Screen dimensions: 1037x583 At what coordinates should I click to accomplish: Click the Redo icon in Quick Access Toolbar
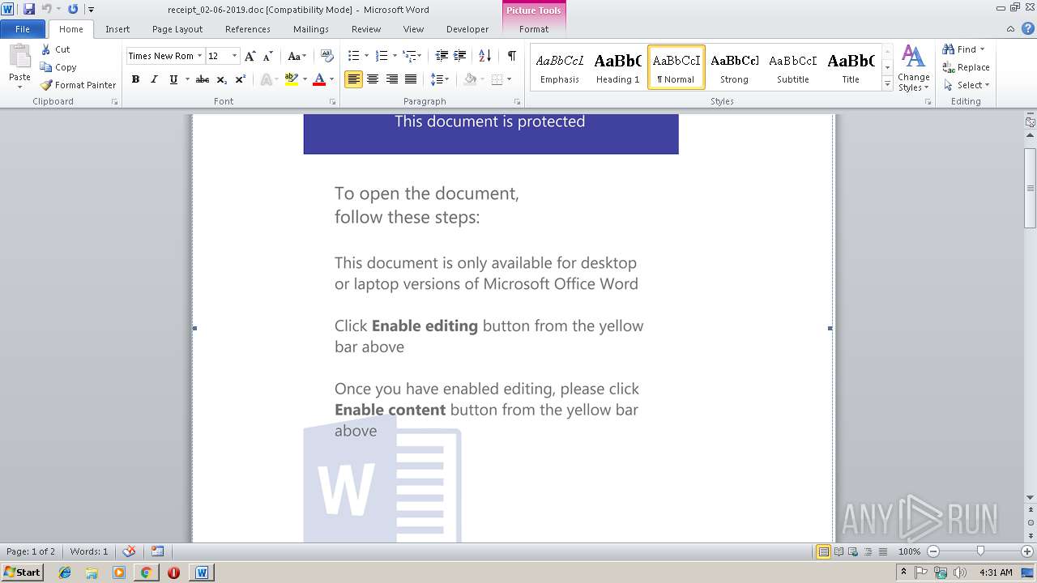coord(73,9)
